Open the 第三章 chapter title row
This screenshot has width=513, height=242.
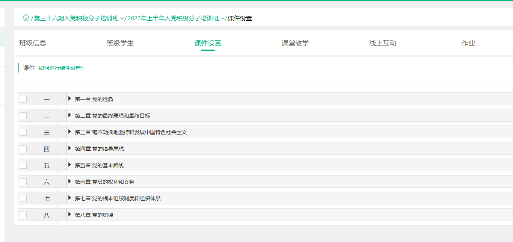(131, 132)
